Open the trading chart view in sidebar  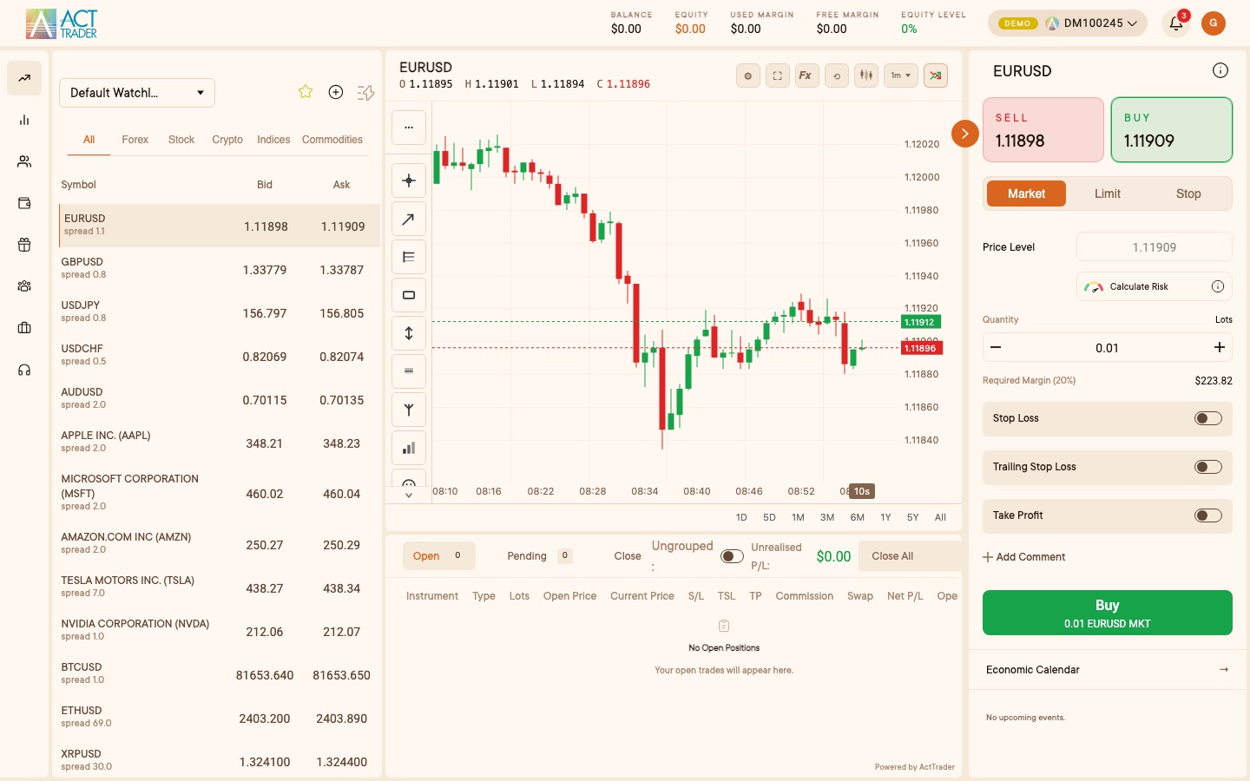click(x=24, y=78)
